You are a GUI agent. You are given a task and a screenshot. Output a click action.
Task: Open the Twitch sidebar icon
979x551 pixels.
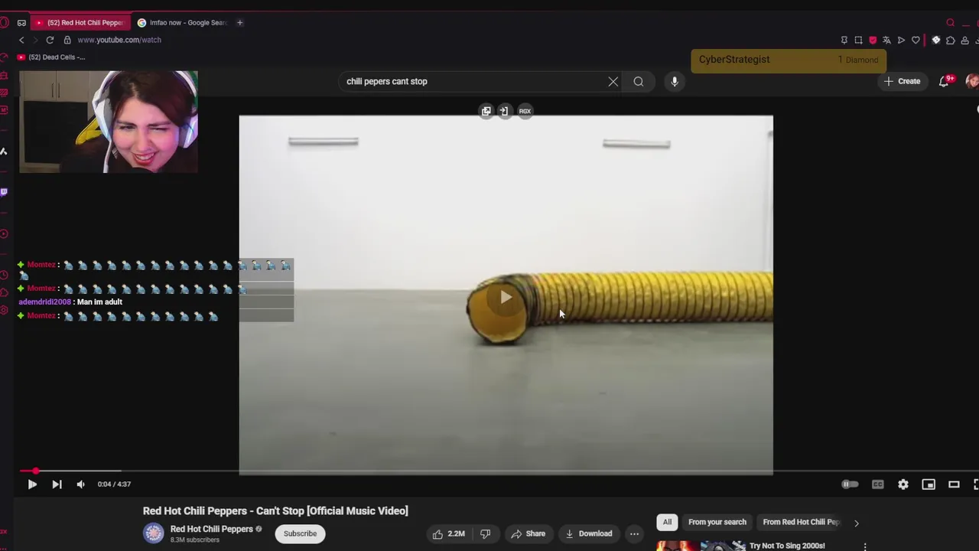(x=4, y=192)
